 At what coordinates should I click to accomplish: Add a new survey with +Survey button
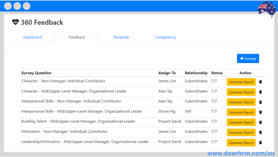tap(248, 58)
